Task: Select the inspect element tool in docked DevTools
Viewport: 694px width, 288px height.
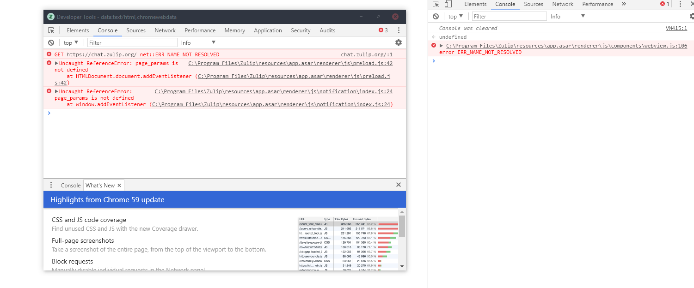Action: (x=436, y=4)
